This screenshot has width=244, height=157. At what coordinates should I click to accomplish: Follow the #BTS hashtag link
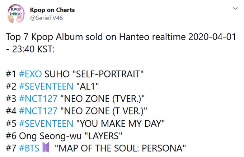pyautogui.click(x=29, y=148)
